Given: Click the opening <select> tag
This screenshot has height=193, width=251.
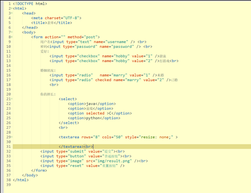Looking at the screenshot, I should [x=68, y=99].
